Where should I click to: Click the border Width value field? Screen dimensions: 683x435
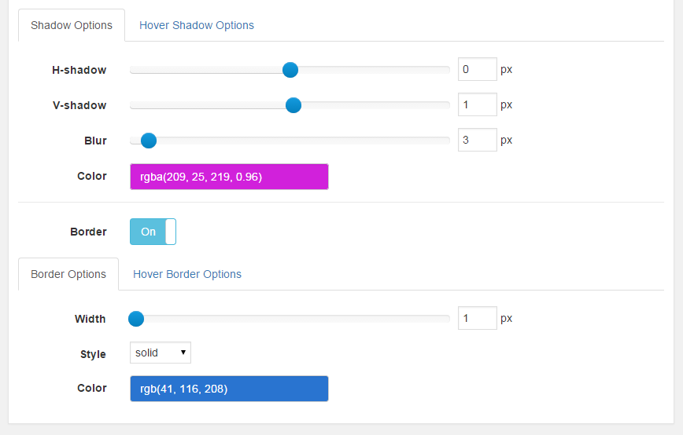coord(478,318)
